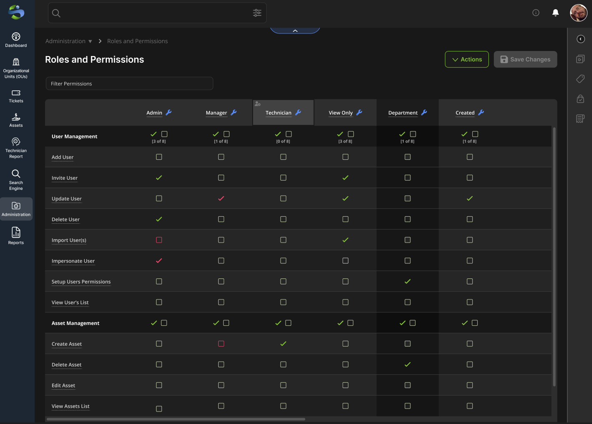
Task: Deselect all Asset Management permissions for Created
Action: (x=475, y=323)
